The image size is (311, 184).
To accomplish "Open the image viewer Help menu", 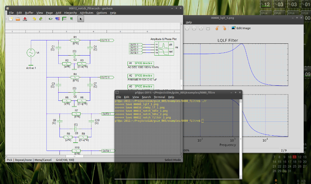I will [189, 22].
